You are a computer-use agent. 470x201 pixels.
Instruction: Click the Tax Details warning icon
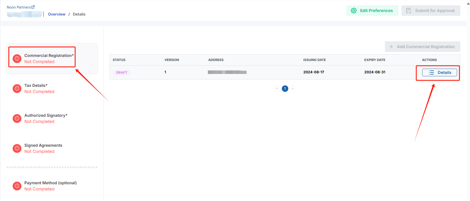pos(17,89)
